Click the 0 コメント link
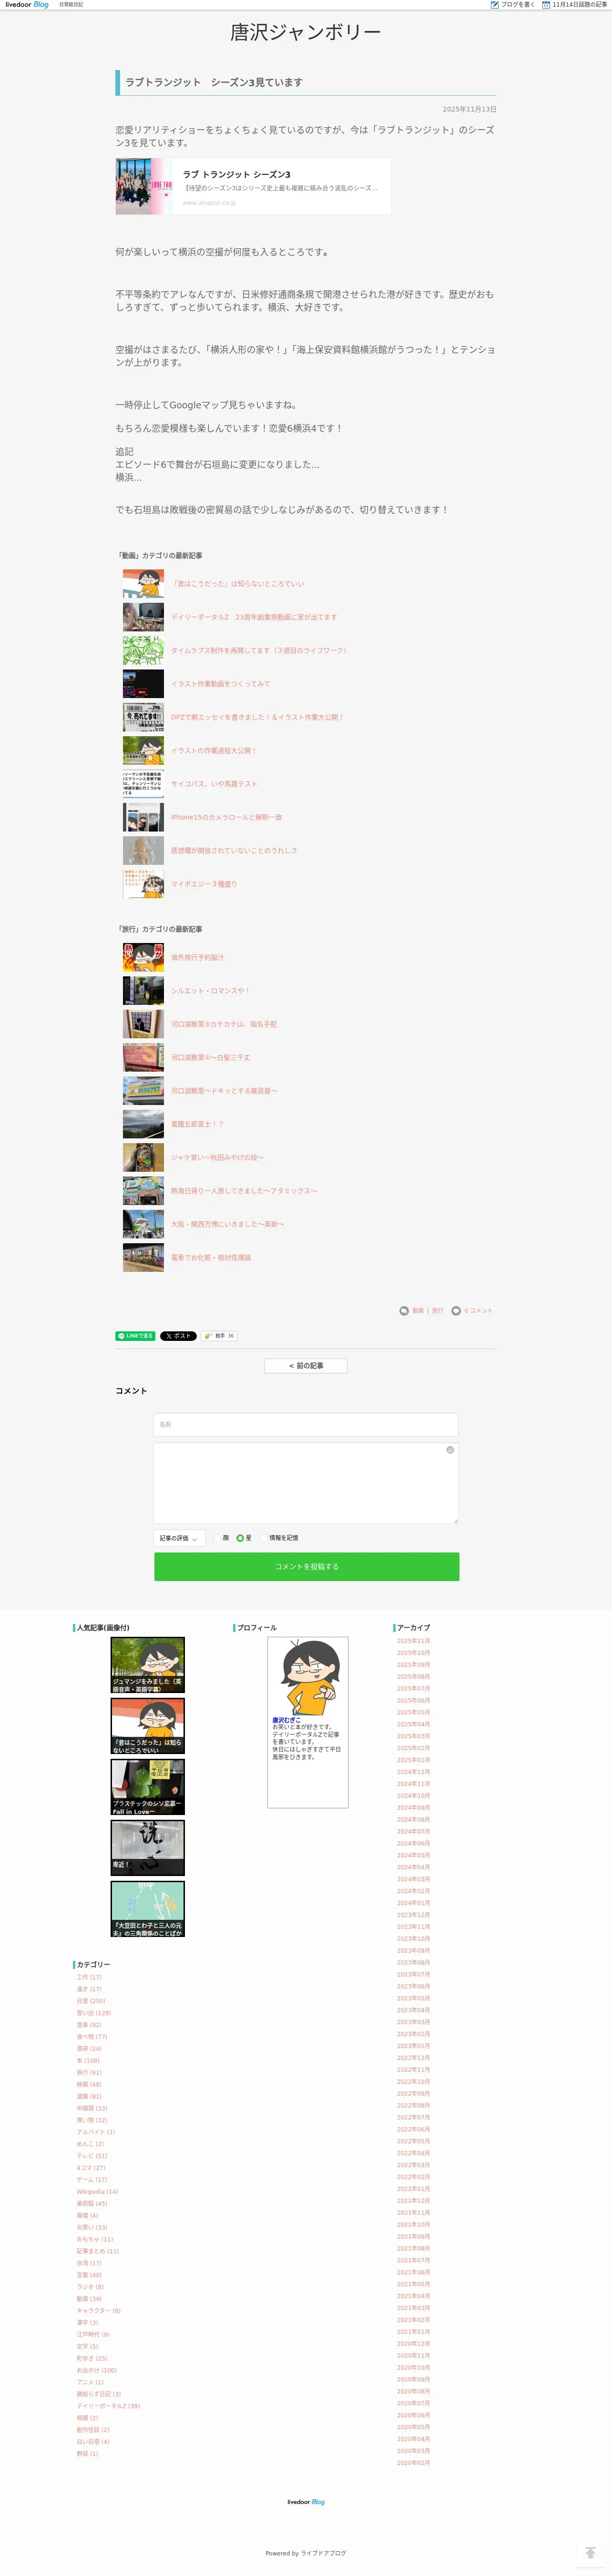Viewport: 612px width, 2576px height. coord(478,1310)
